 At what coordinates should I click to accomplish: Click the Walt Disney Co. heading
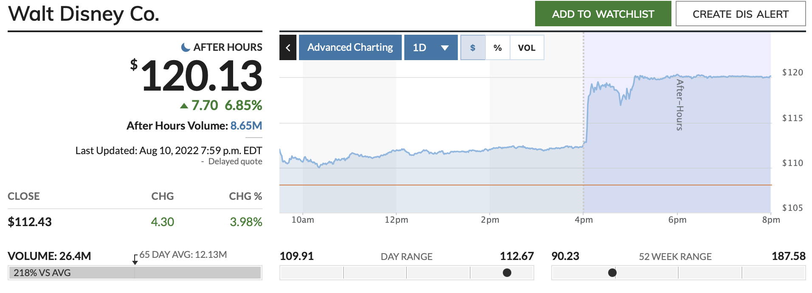(x=84, y=14)
